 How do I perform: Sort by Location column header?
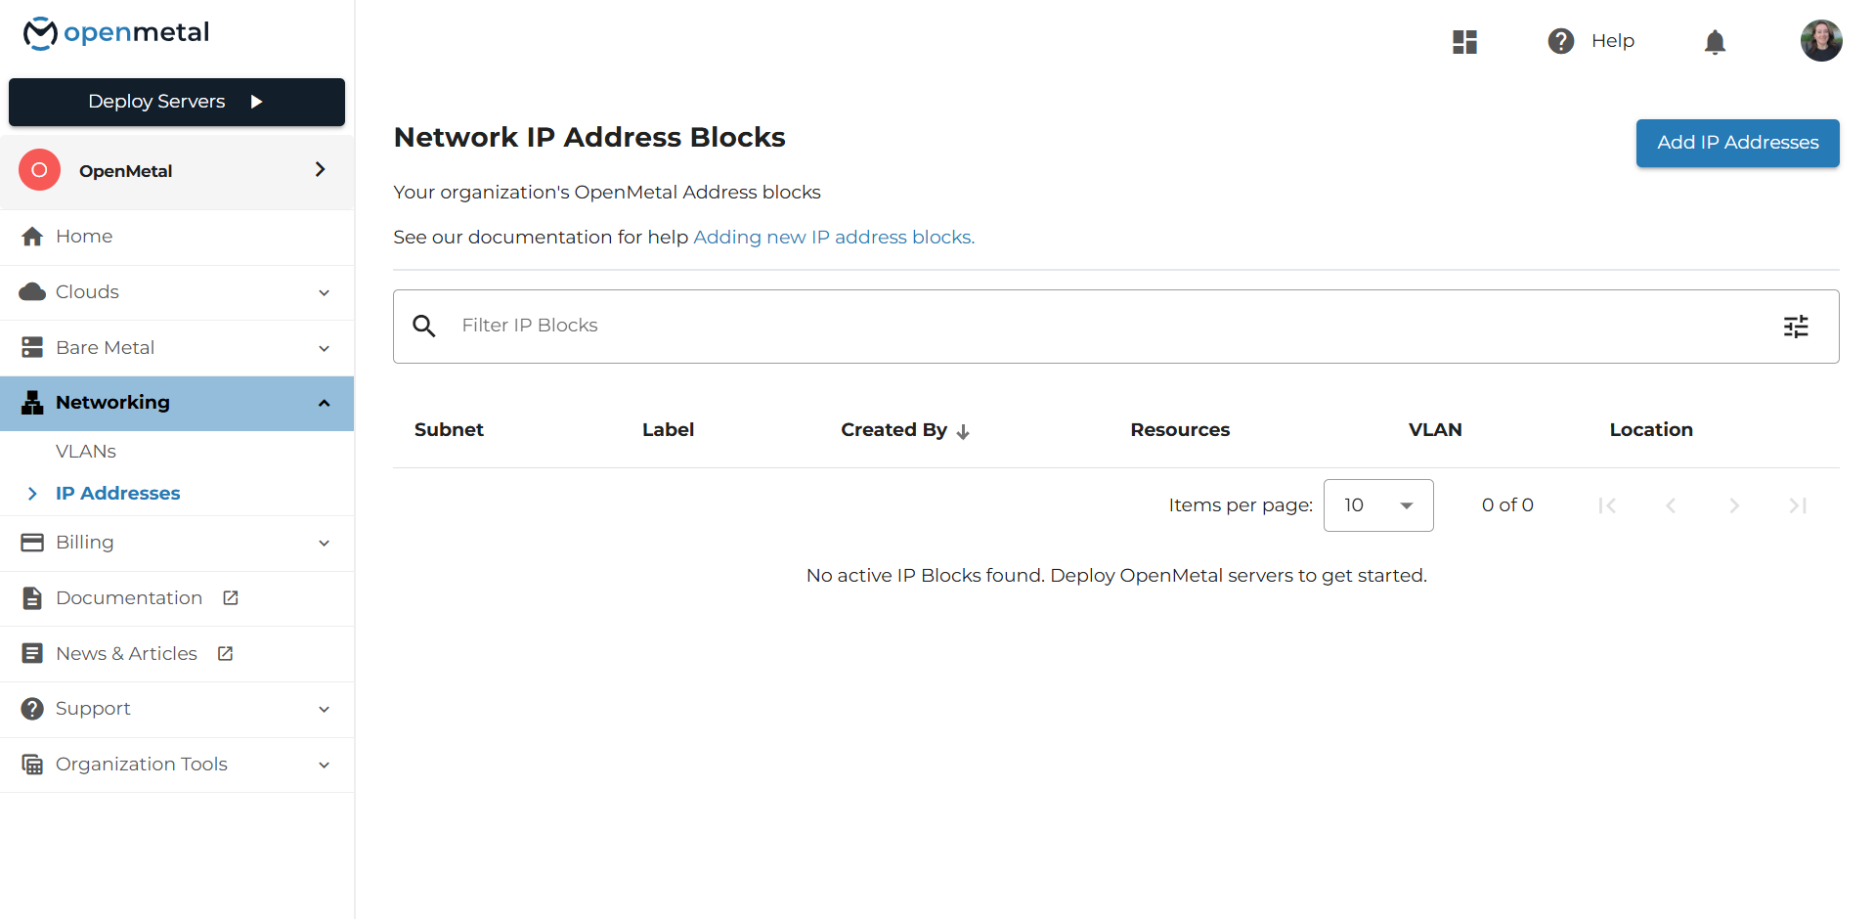[1651, 430]
